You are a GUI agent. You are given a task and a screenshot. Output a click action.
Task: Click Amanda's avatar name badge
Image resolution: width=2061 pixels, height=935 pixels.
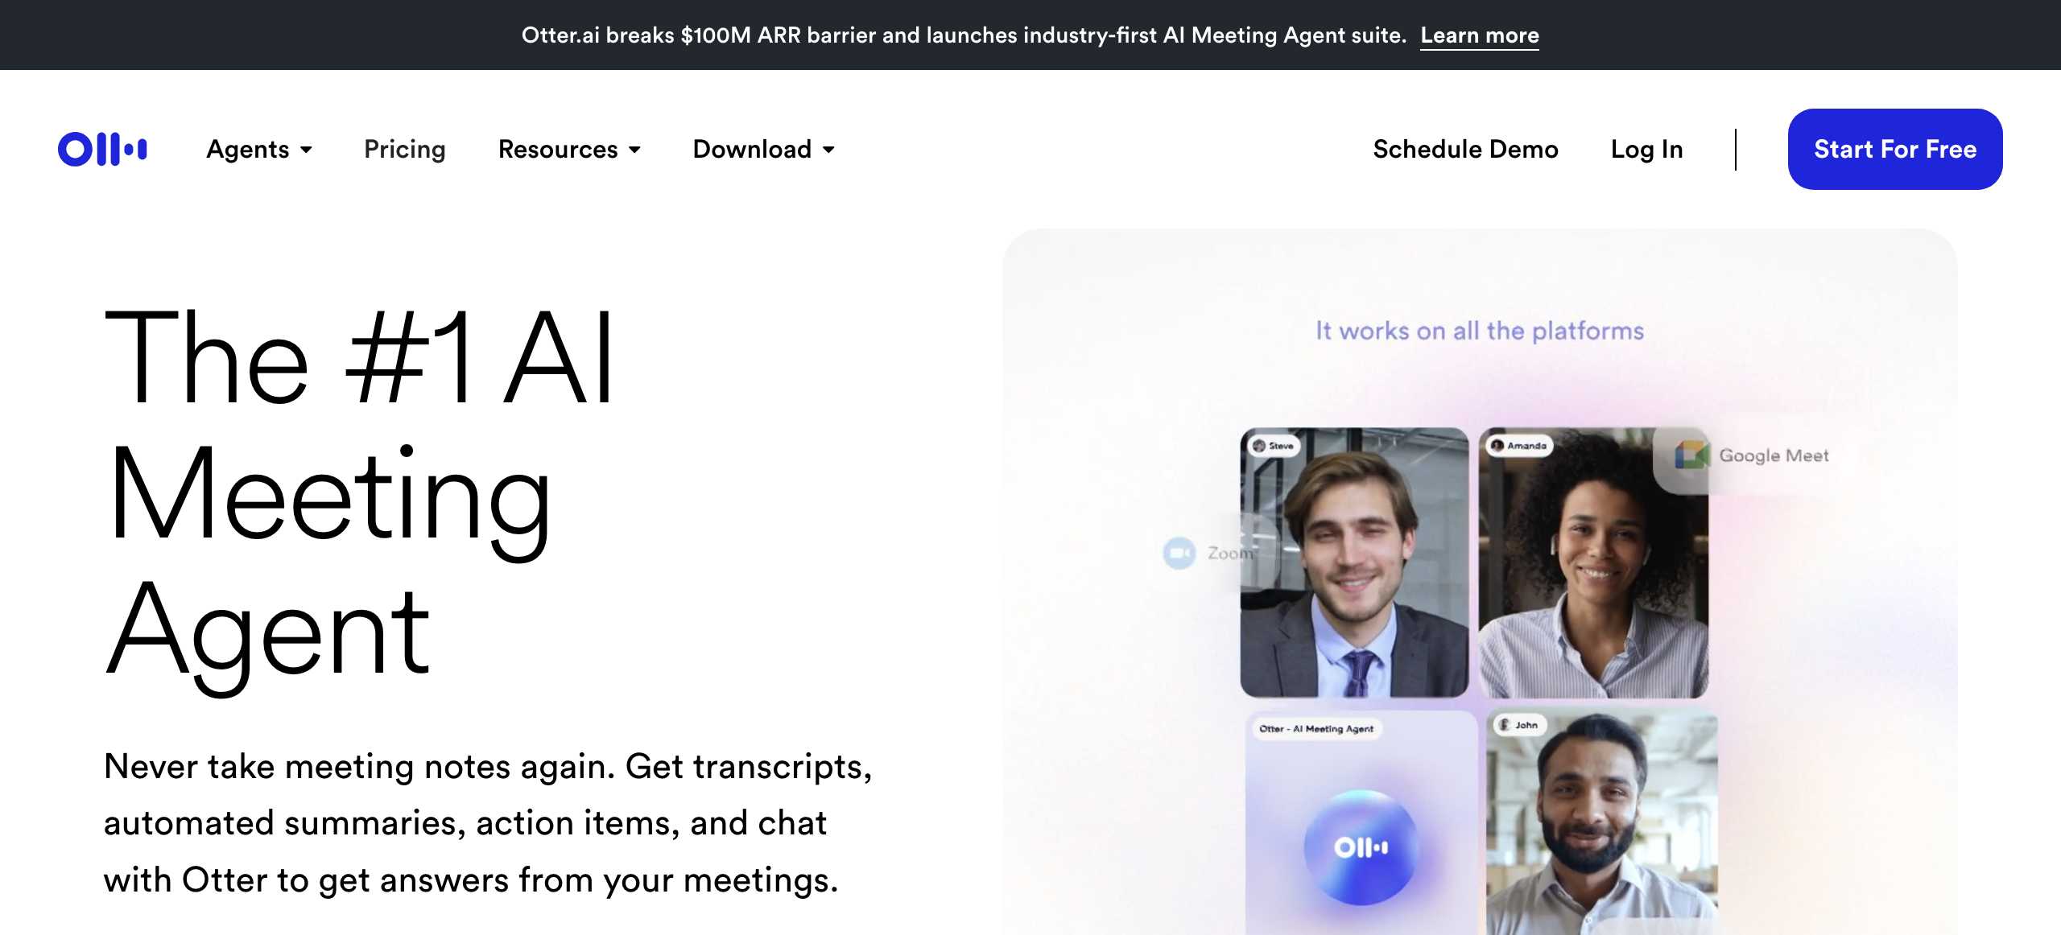click(1519, 445)
